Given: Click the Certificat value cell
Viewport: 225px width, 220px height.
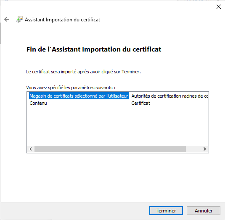Looking at the screenshot, I should (x=140, y=103).
